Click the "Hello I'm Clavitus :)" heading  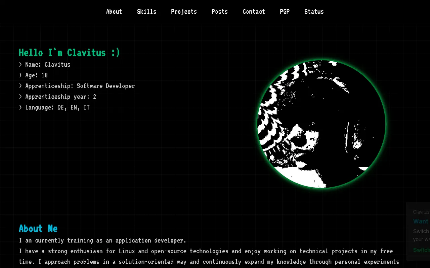tap(69, 53)
